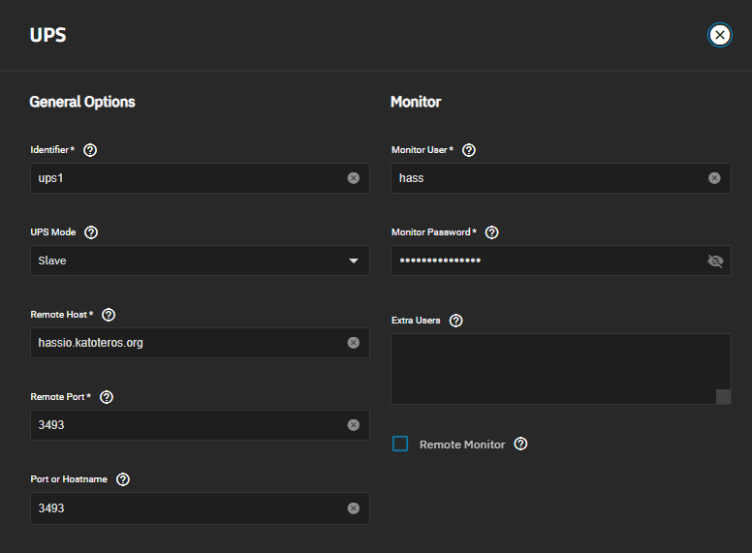Show Monitor User help info
This screenshot has height=553, width=752.
click(x=469, y=150)
